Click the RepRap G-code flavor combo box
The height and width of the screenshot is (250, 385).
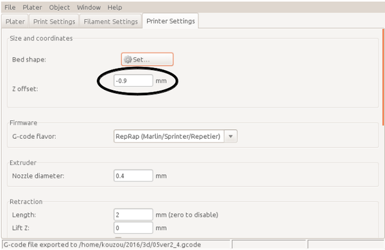(x=175, y=136)
